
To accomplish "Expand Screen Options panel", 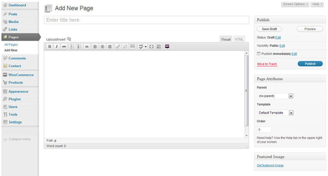I will point(295,4).
